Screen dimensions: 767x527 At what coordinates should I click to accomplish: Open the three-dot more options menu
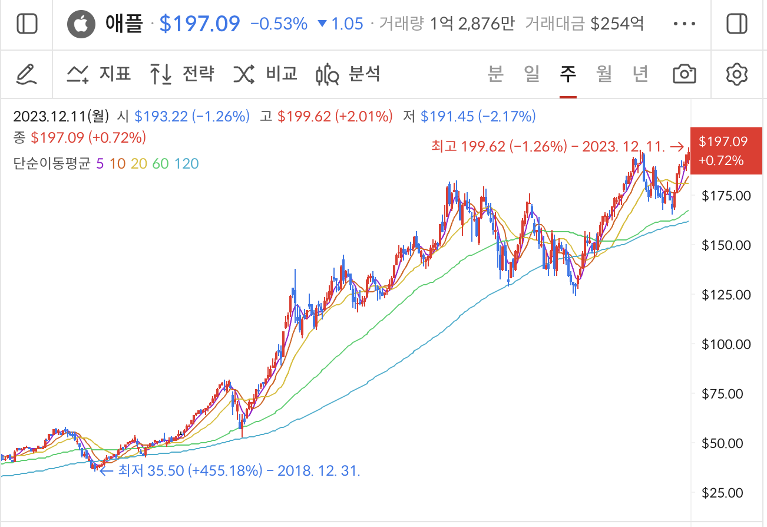click(x=684, y=24)
